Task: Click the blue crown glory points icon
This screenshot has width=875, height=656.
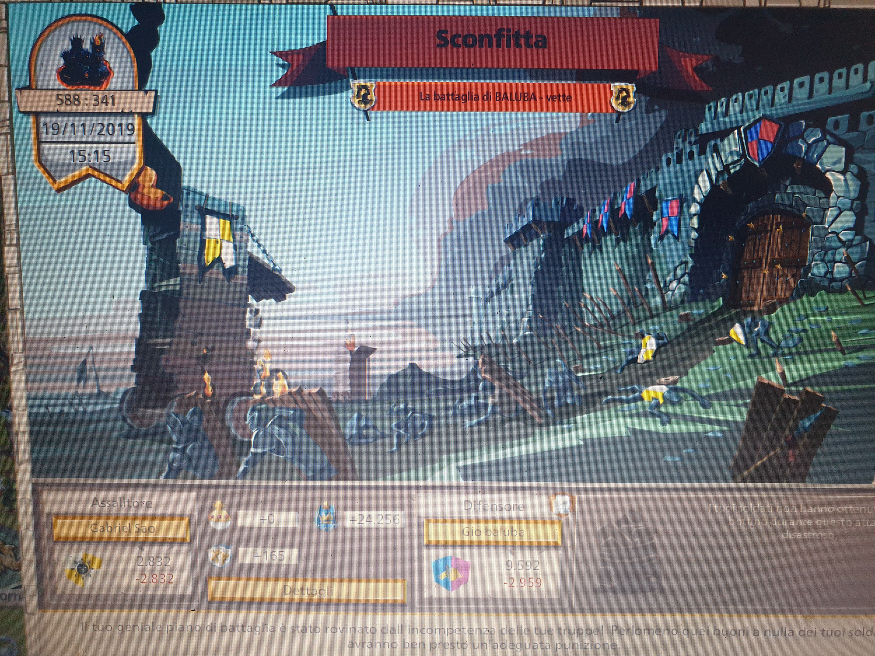Action: point(326,517)
